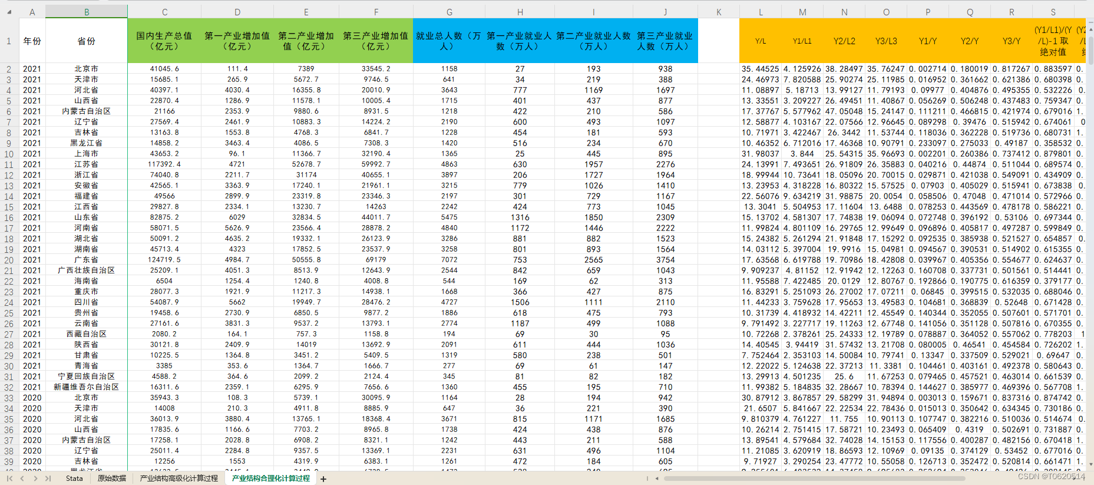Click the GDP value 35943.3
1094x485 pixels.
point(164,398)
